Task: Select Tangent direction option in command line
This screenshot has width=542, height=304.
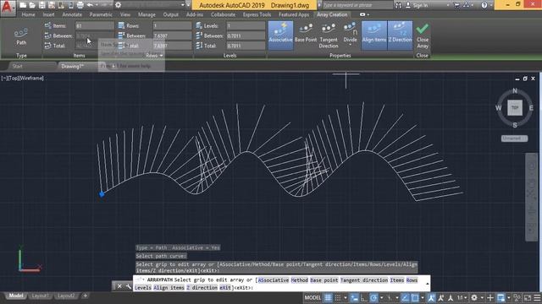Action: (x=363, y=280)
